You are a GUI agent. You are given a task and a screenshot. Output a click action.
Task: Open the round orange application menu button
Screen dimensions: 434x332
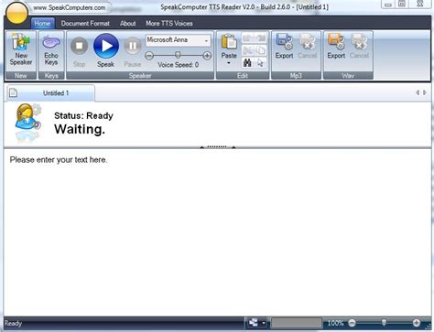point(16,13)
